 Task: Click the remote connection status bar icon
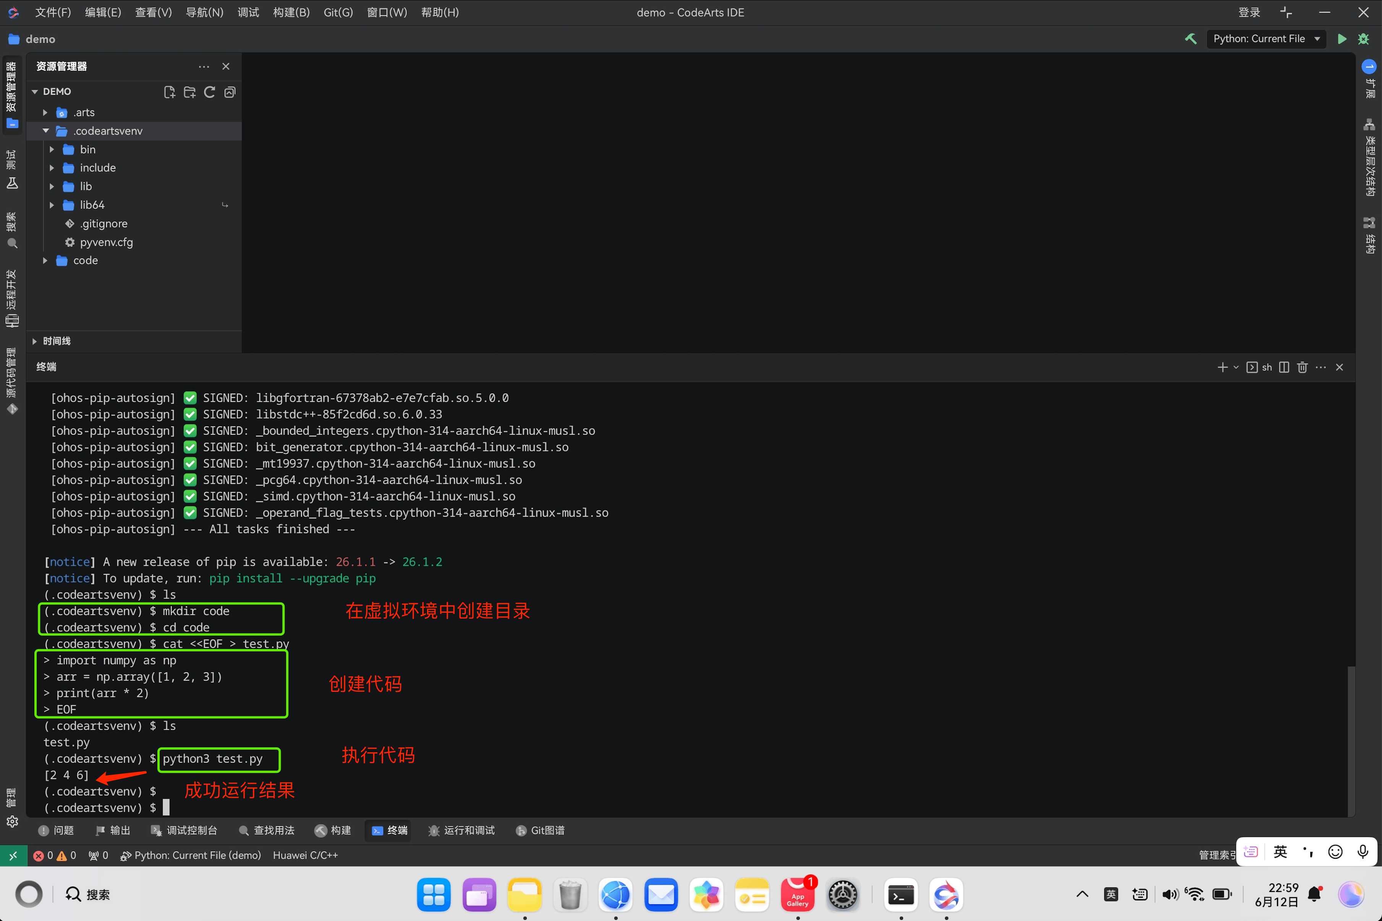[x=13, y=855]
